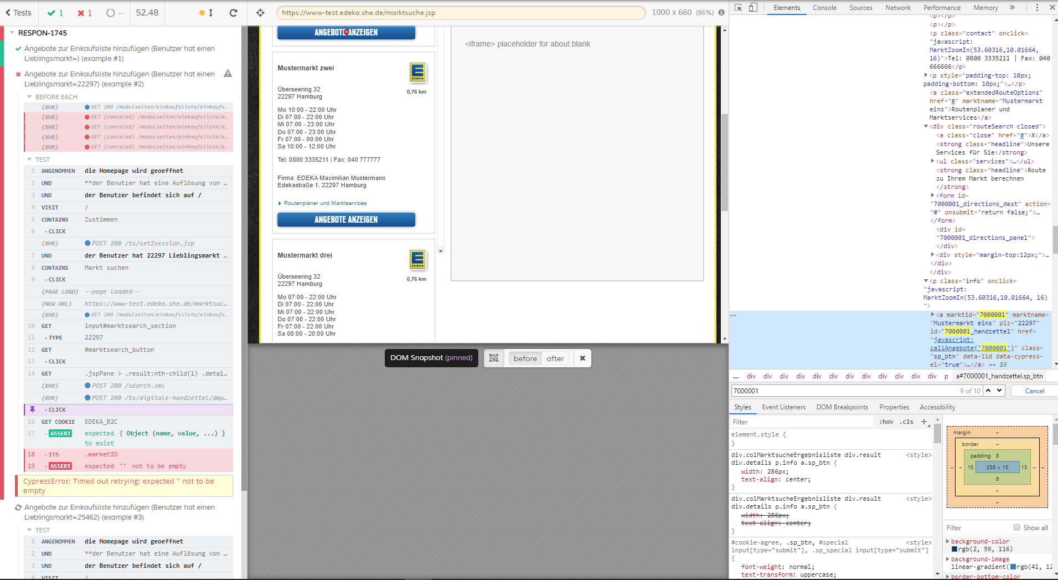Select the passed example #1 test title
The height and width of the screenshot is (580, 1058).
pyautogui.click(x=120, y=53)
